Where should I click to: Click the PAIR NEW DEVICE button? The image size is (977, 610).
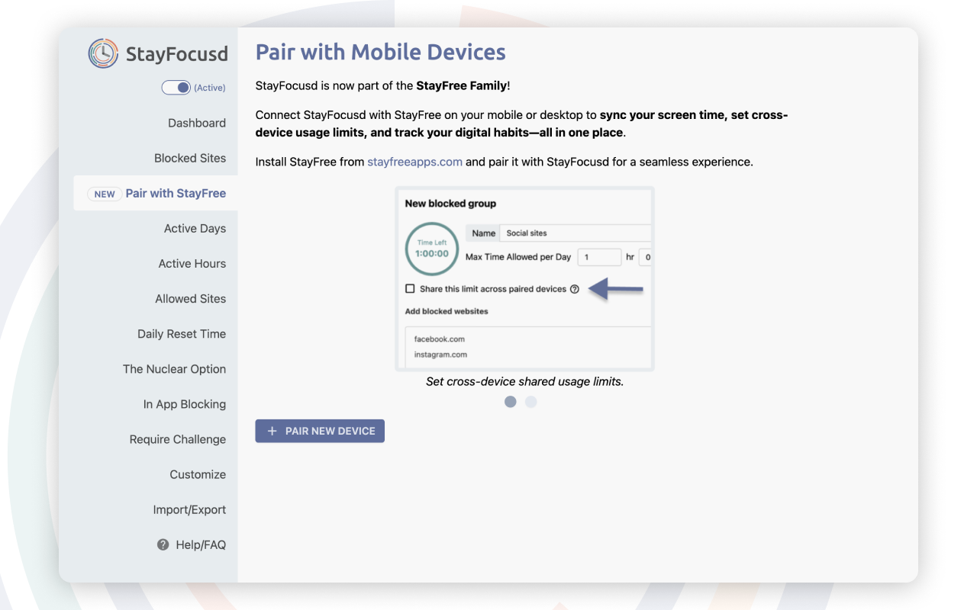click(320, 431)
